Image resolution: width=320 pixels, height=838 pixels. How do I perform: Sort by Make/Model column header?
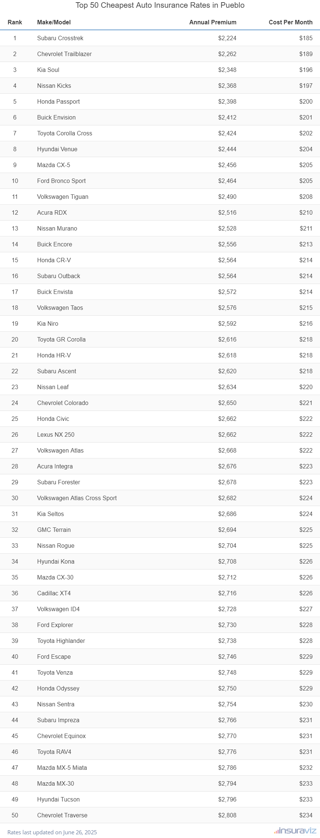pyautogui.click(x=54, y=22)
